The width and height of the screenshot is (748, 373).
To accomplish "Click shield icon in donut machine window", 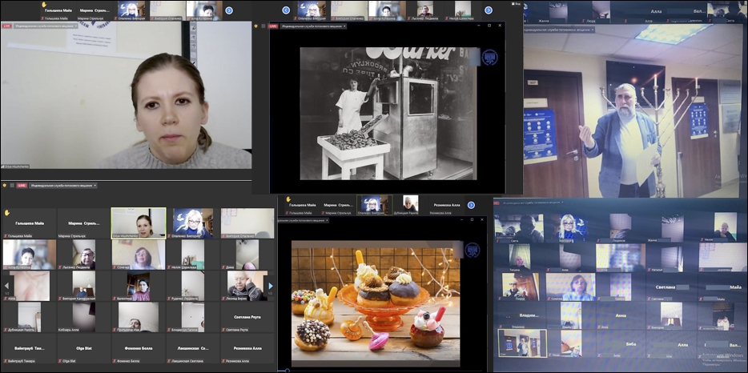I will point(256,26).
